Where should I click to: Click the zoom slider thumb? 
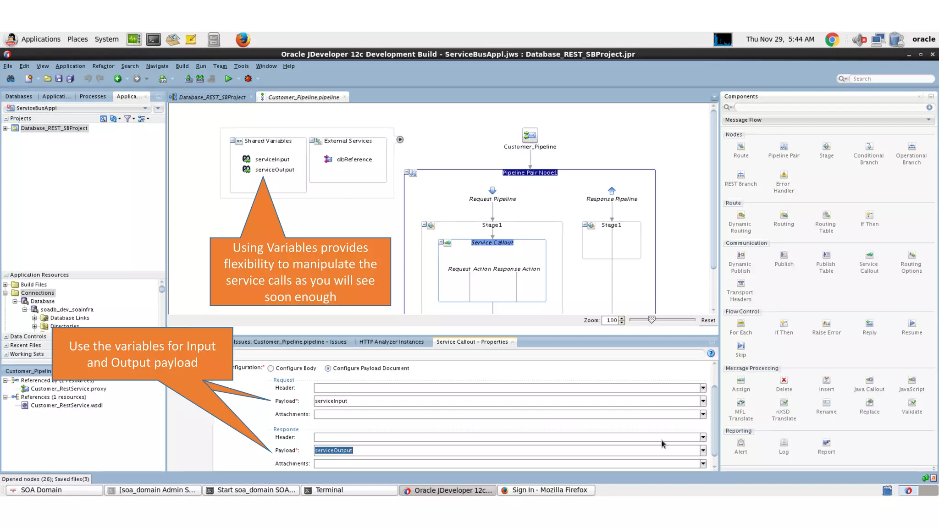pos(652,320)
